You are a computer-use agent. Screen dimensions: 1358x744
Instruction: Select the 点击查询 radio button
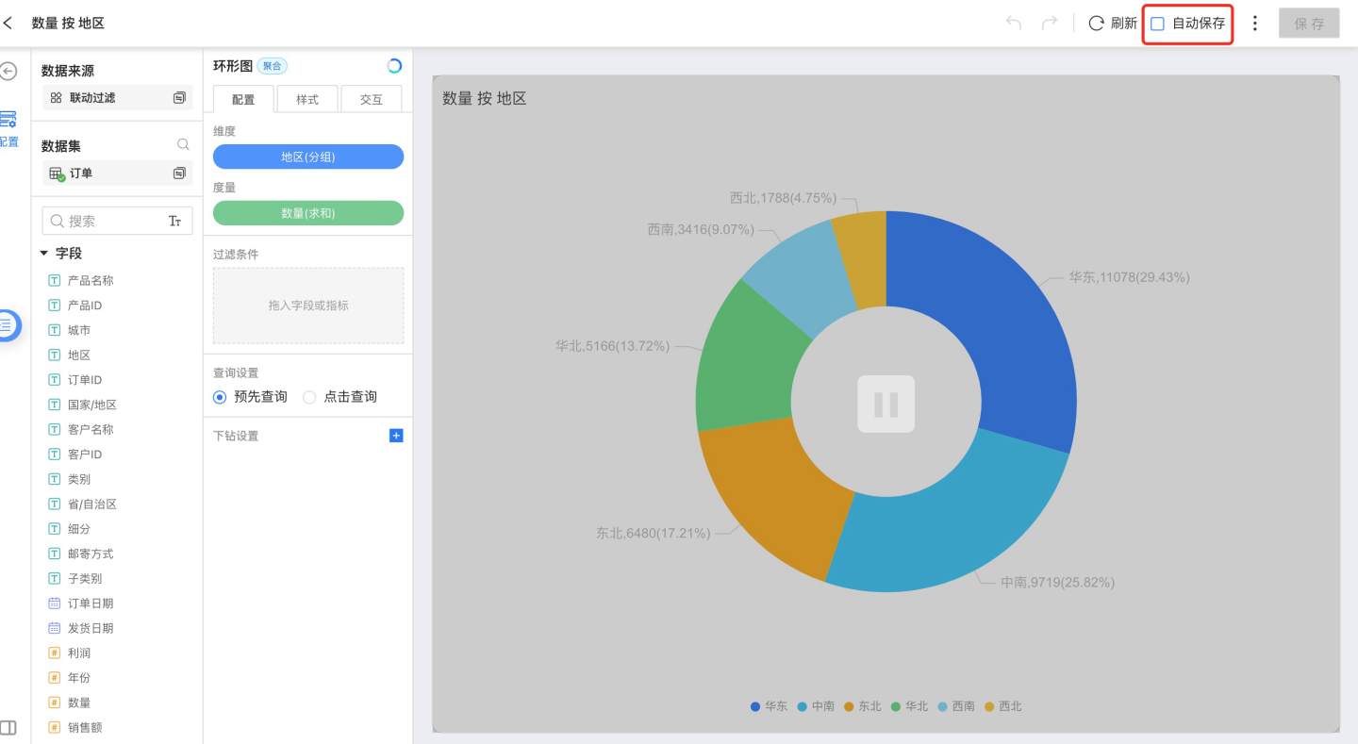pos(309,397)
